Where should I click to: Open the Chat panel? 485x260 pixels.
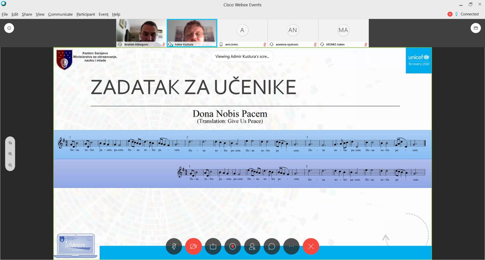click(272, 246)
